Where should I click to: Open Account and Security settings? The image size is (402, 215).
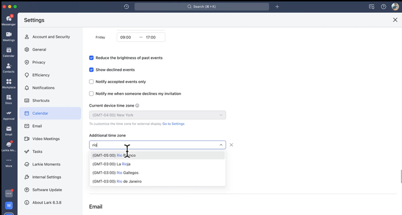click(x=51, y=37)
